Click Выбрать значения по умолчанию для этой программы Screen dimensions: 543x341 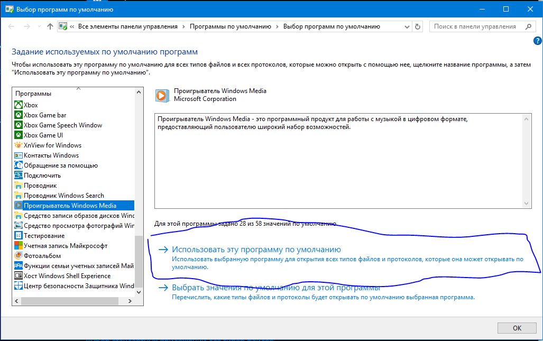coord(275,288)
